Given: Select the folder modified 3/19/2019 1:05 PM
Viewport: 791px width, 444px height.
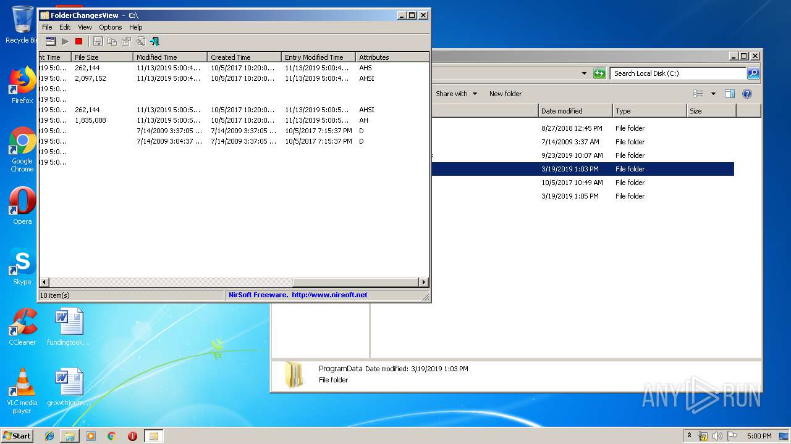Looking at the screenshot, I should [x=583, y=196].
